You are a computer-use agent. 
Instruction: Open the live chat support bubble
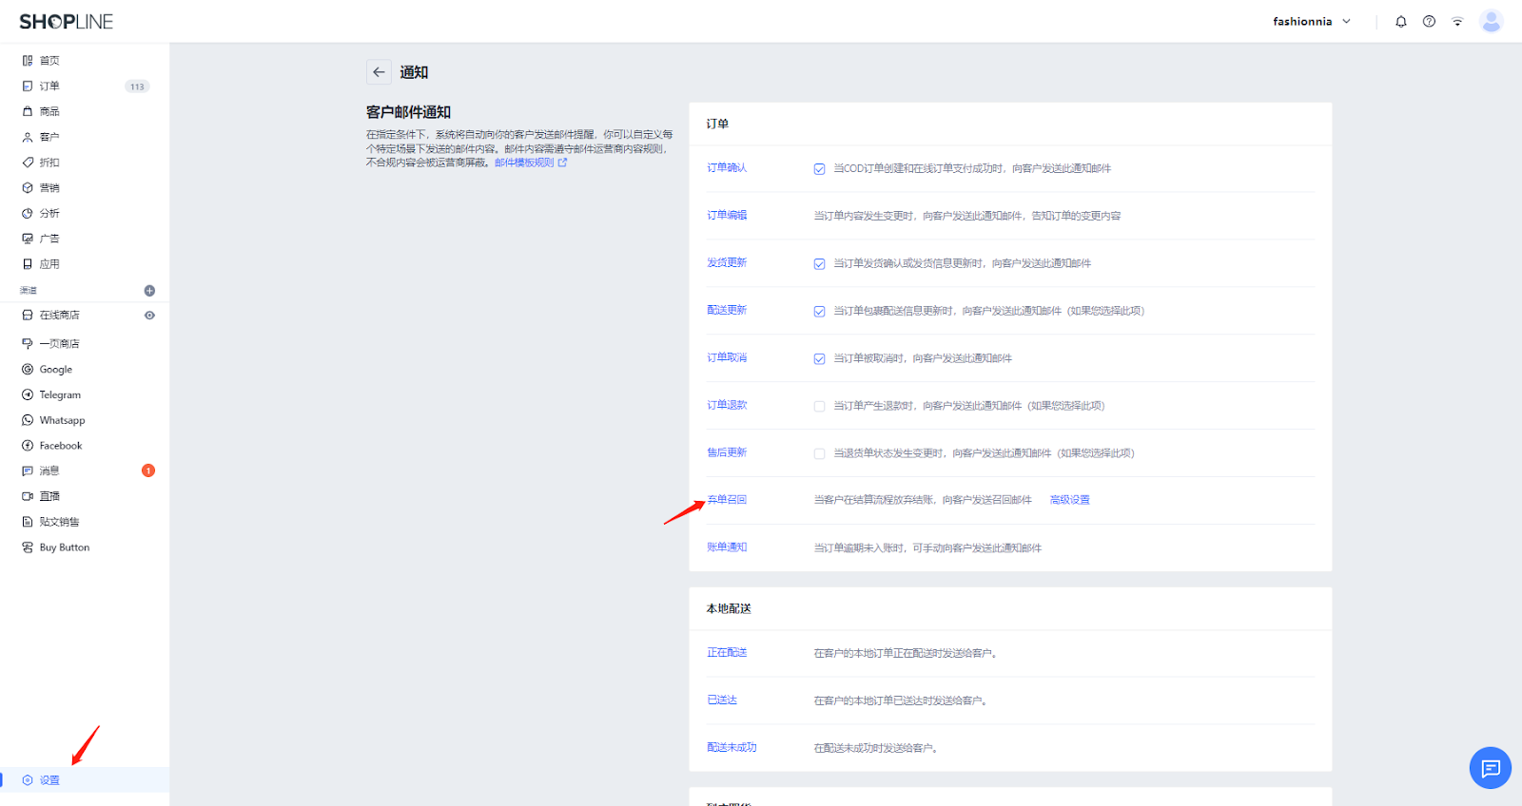(1490, 768)
